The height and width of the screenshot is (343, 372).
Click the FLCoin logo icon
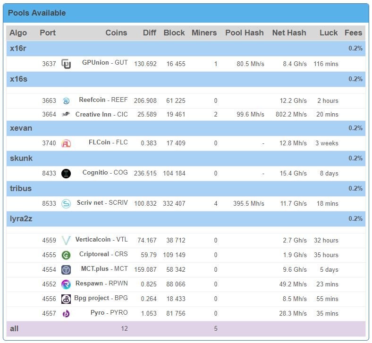pos(66,143)
